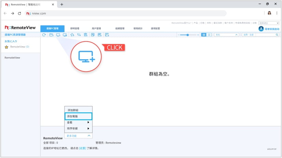The image size is (282, 158).
Task: Click the plus at slider's right end
Action: click(x=198, y=35)
